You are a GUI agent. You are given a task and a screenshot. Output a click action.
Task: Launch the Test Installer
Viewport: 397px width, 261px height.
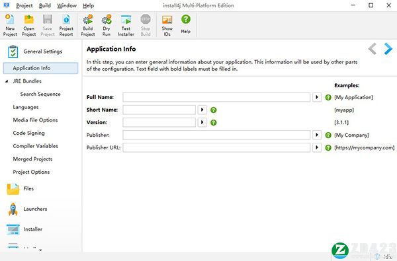tap(126, 25)
